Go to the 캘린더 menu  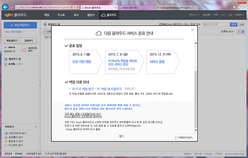click(x=91, y=15)
